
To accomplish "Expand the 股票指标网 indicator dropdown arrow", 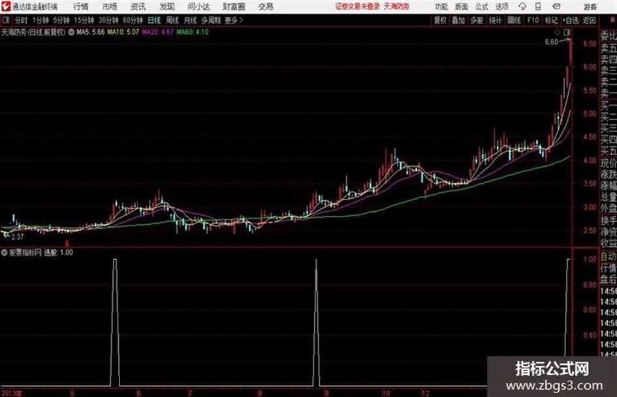I will 5,252.
